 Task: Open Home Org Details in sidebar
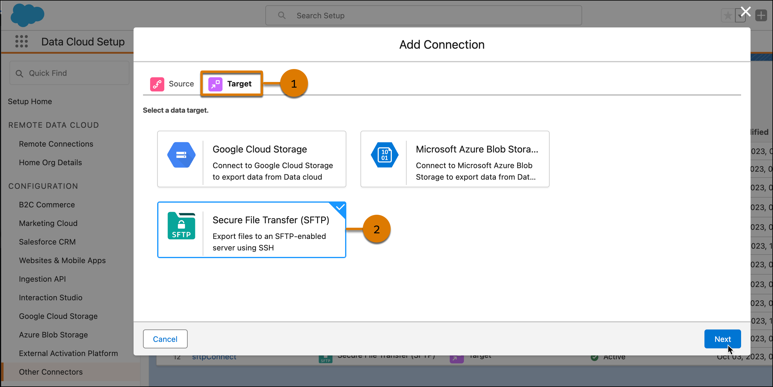pos(51,163)
